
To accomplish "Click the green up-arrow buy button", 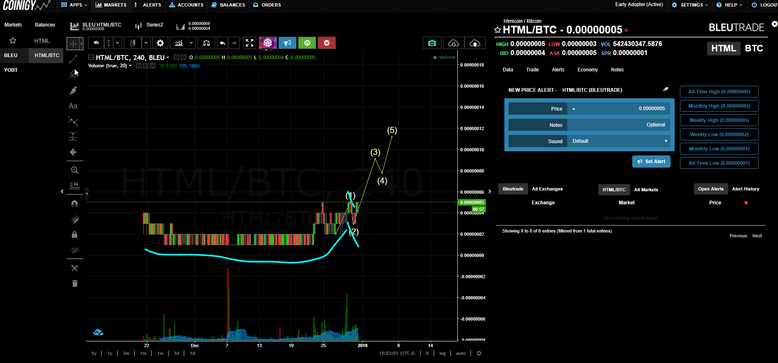I will coord(307,43).
